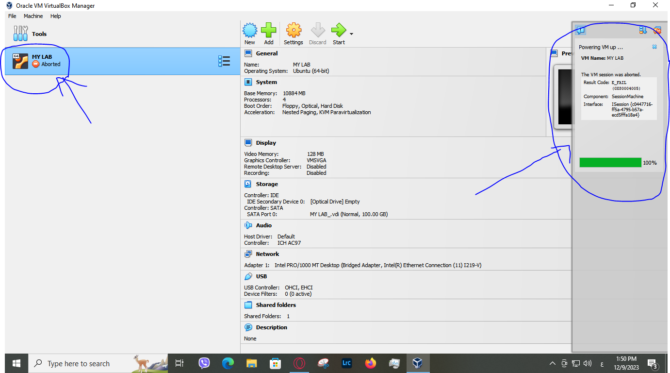Open the Machine menu

33,16
